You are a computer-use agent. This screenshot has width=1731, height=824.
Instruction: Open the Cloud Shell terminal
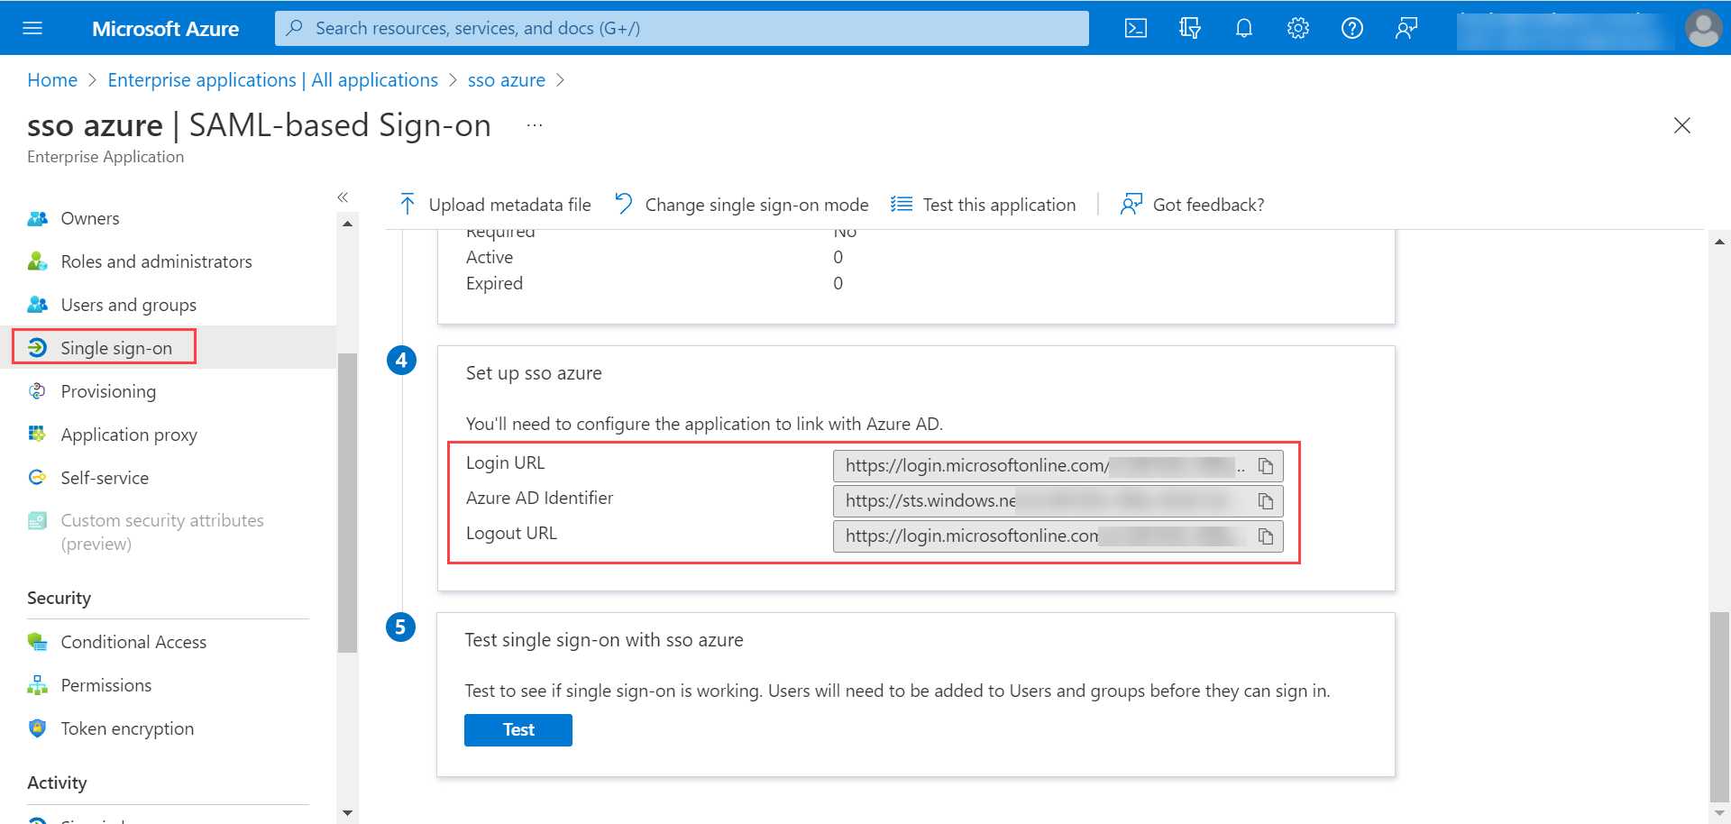tap(1135, 28)
